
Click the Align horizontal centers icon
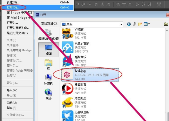[x=103, y=4]
